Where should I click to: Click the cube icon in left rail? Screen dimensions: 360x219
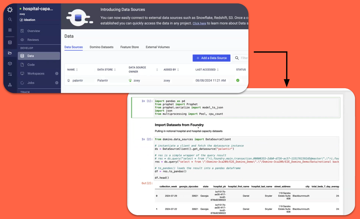click(x=10, y=63)
